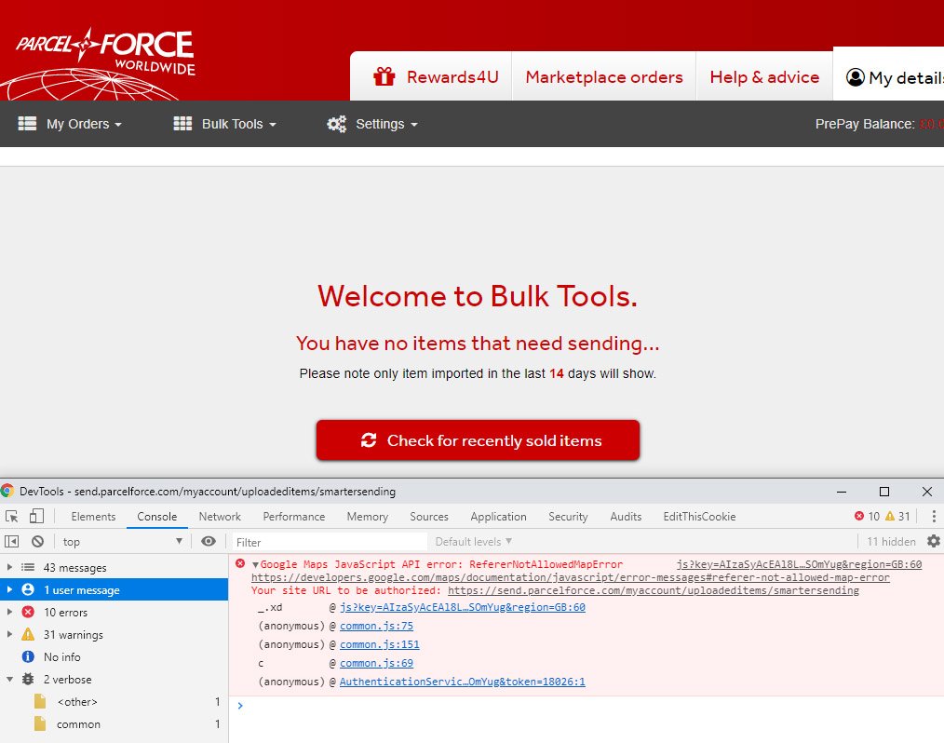
Task: Switch to the EditThisCookie tab
Action: (x=699, y=517)
